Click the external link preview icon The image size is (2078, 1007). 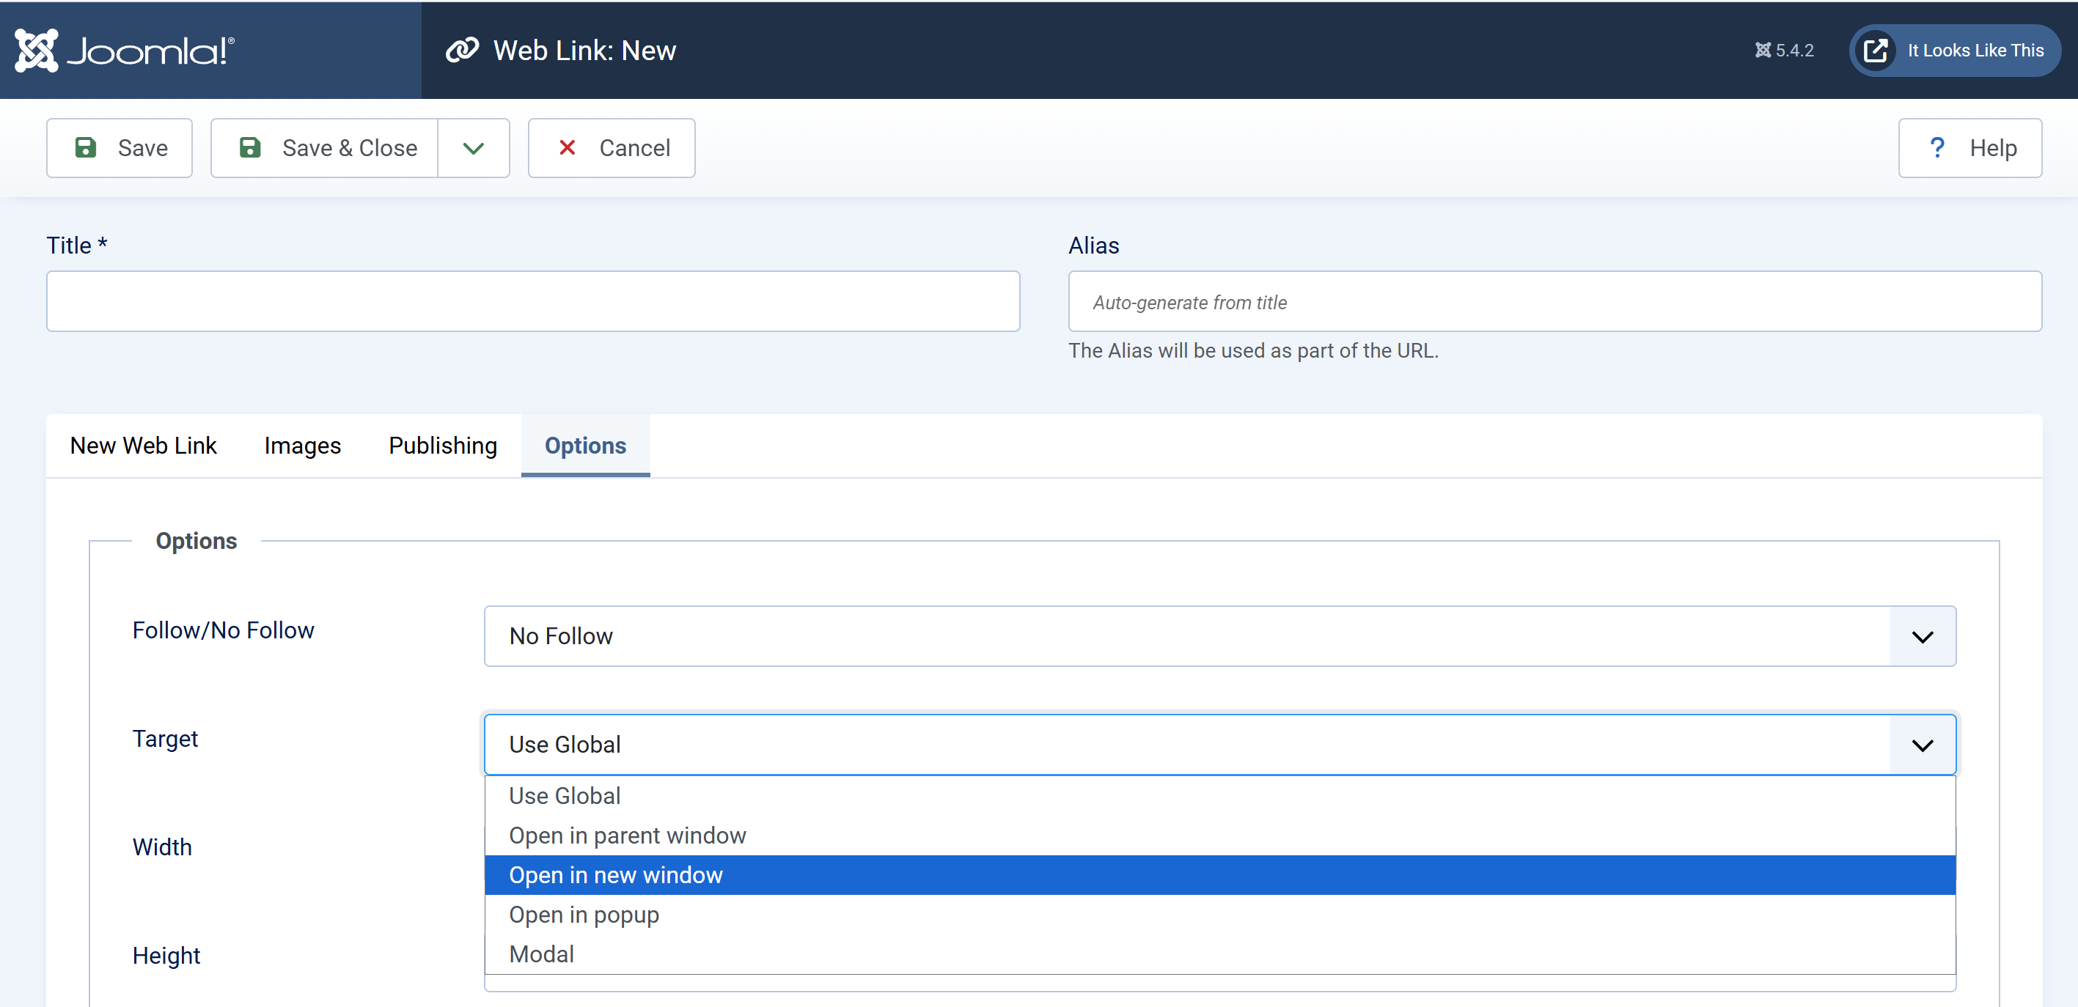tap(1876, 50)
